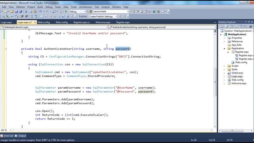Click Properties icon in Solution Explorer toolbar

[221, 27]
